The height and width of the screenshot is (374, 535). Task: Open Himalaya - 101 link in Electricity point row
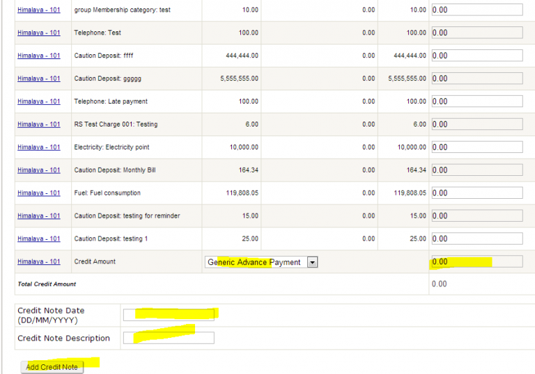click(39, 147)
